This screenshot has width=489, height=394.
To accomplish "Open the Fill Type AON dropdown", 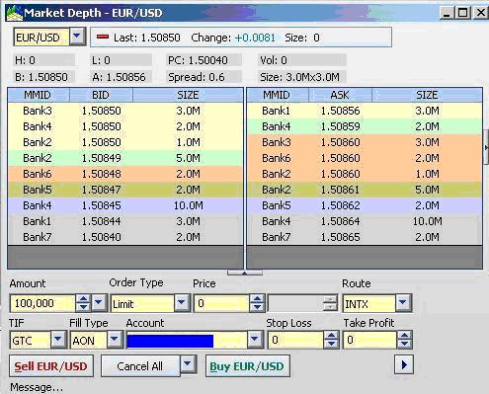I will pyautogui.click(x=115, y=340).
